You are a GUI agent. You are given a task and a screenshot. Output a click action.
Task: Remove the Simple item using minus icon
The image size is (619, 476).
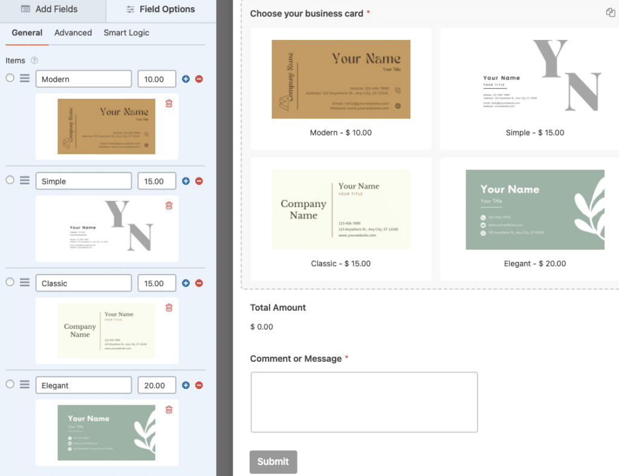tap(199, 181)
